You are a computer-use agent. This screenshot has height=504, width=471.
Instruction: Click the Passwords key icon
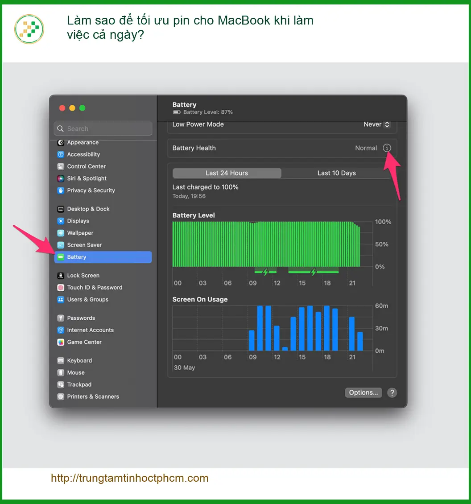pyautogui.click(x=61, y=318)
